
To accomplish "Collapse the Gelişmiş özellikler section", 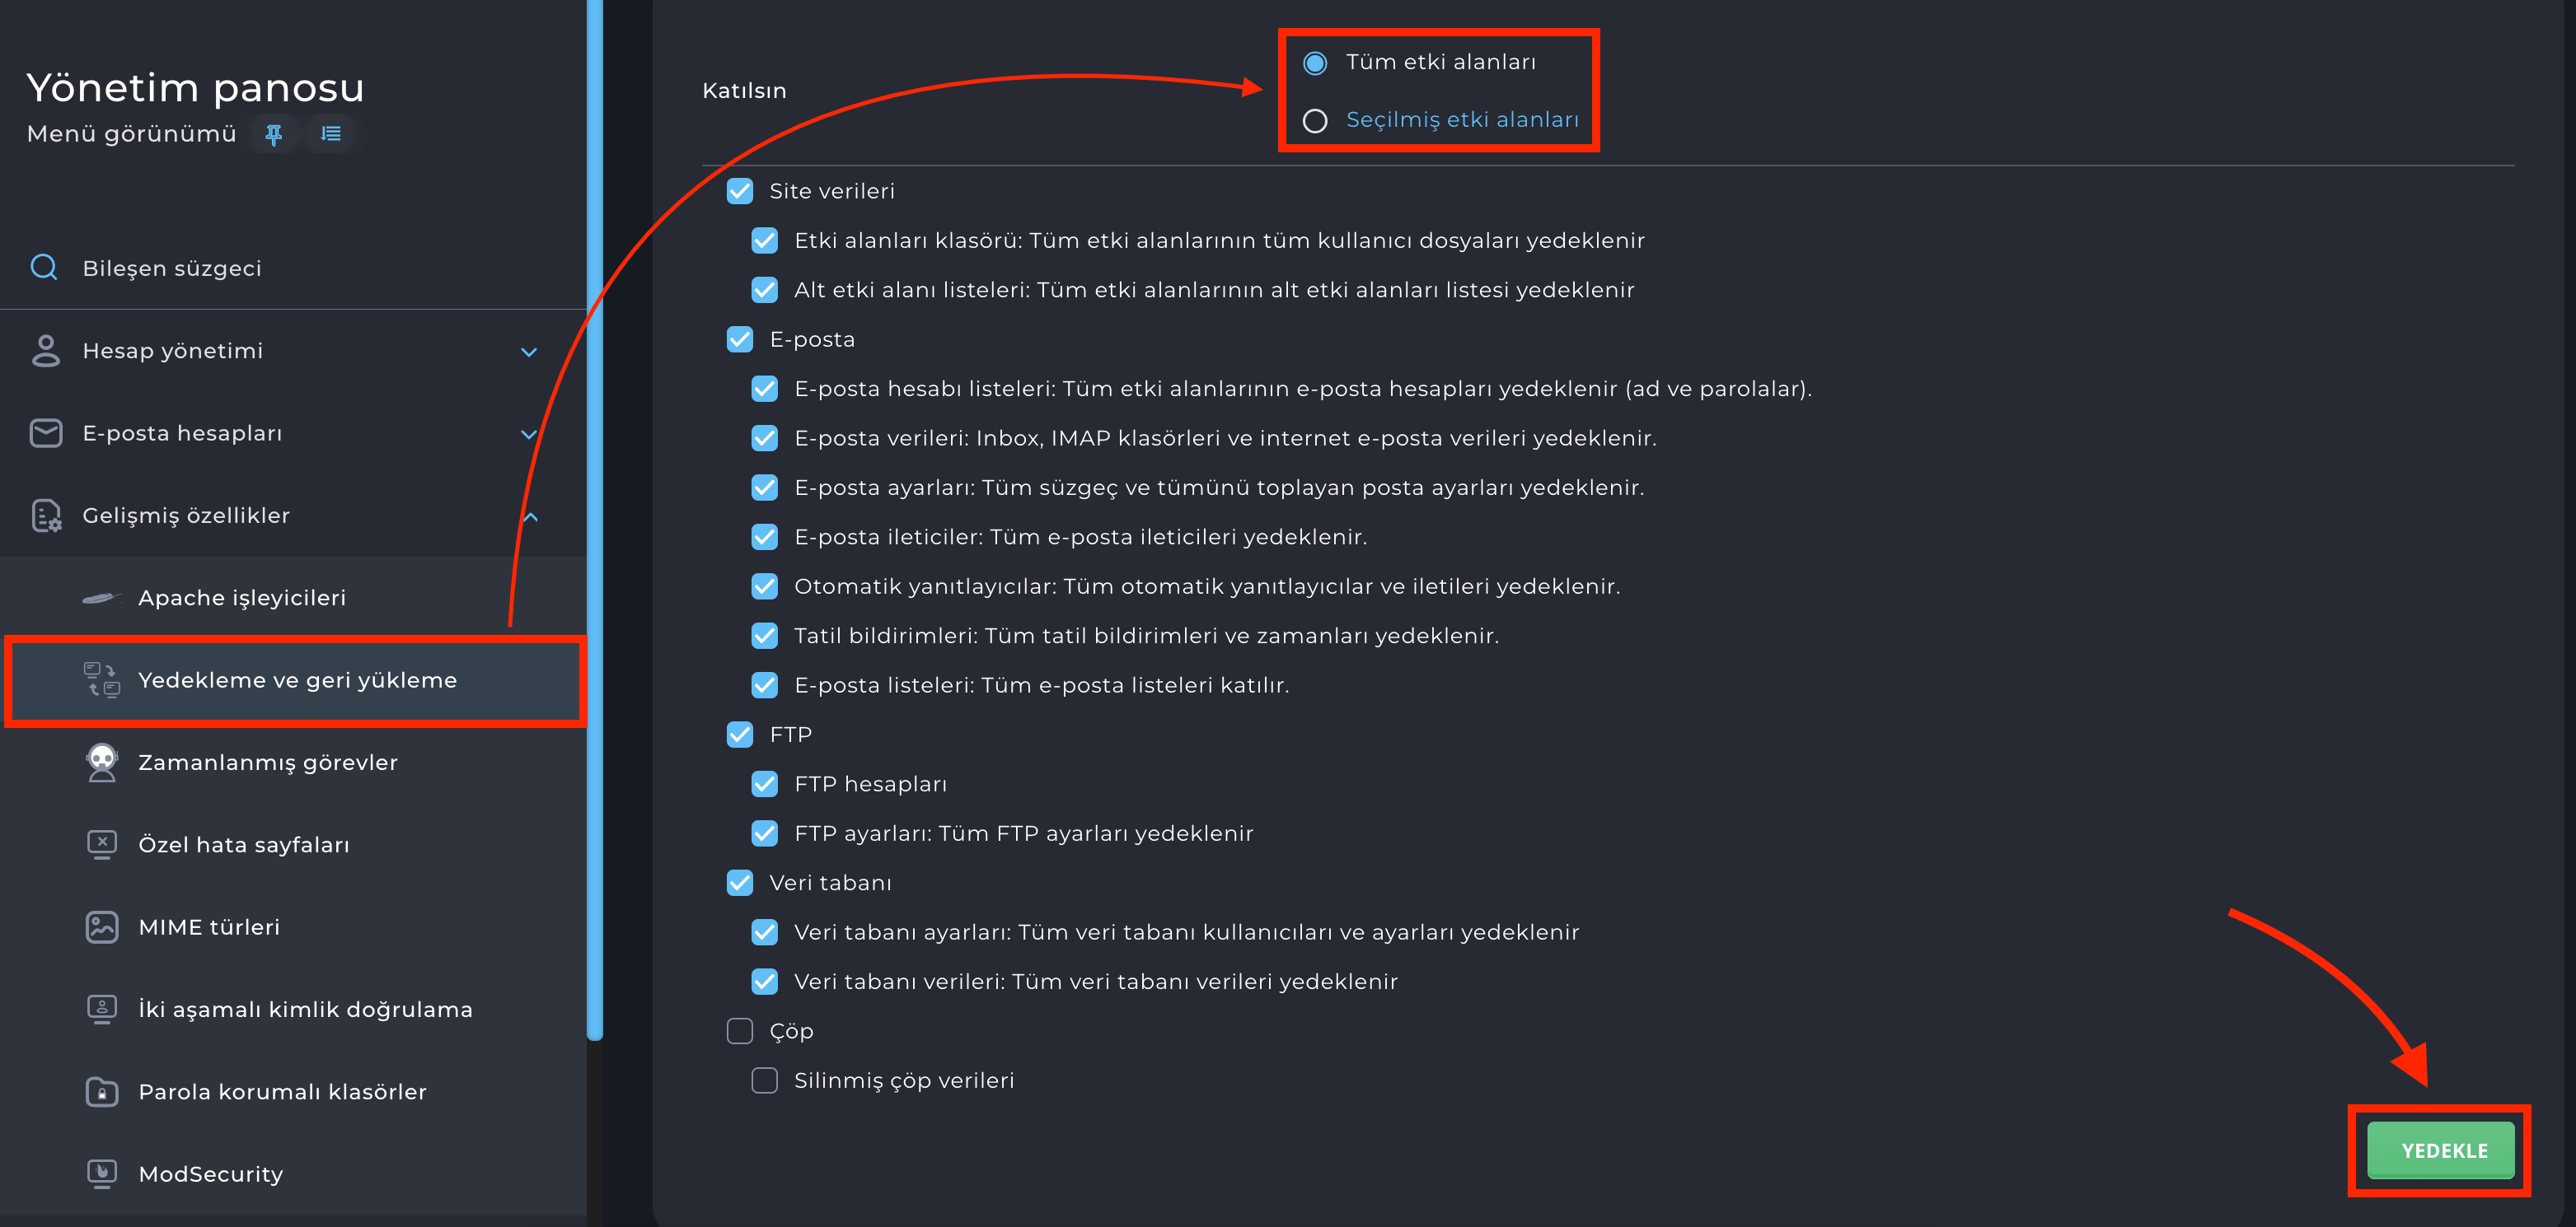I will (x=530, y=516).
